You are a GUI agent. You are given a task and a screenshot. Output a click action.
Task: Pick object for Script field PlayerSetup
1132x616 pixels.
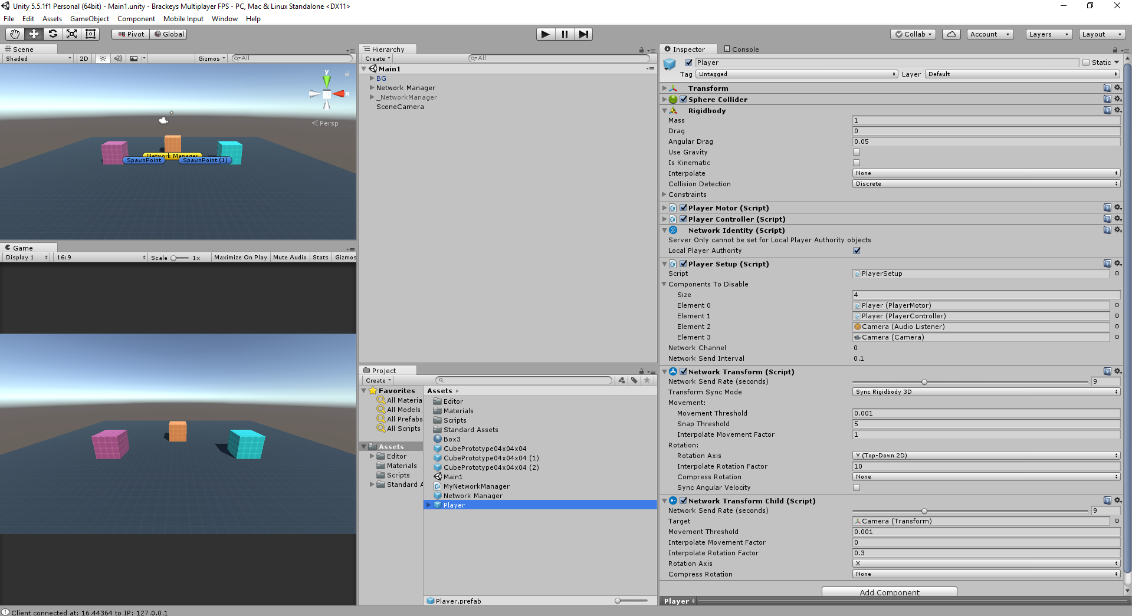(1117, 274)
